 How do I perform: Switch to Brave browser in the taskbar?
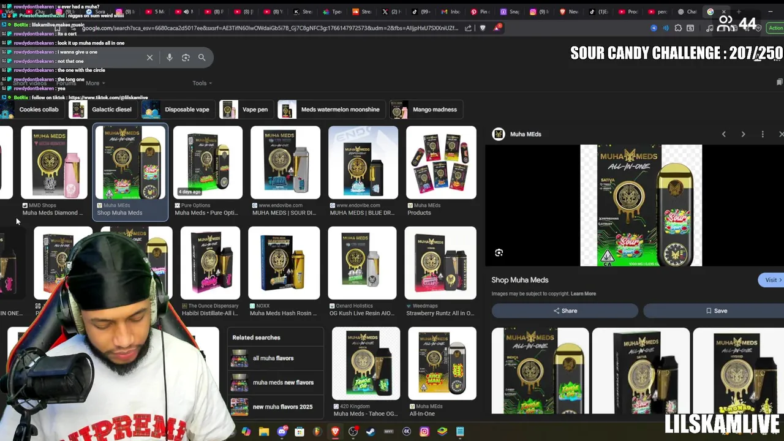click(335, 432)
